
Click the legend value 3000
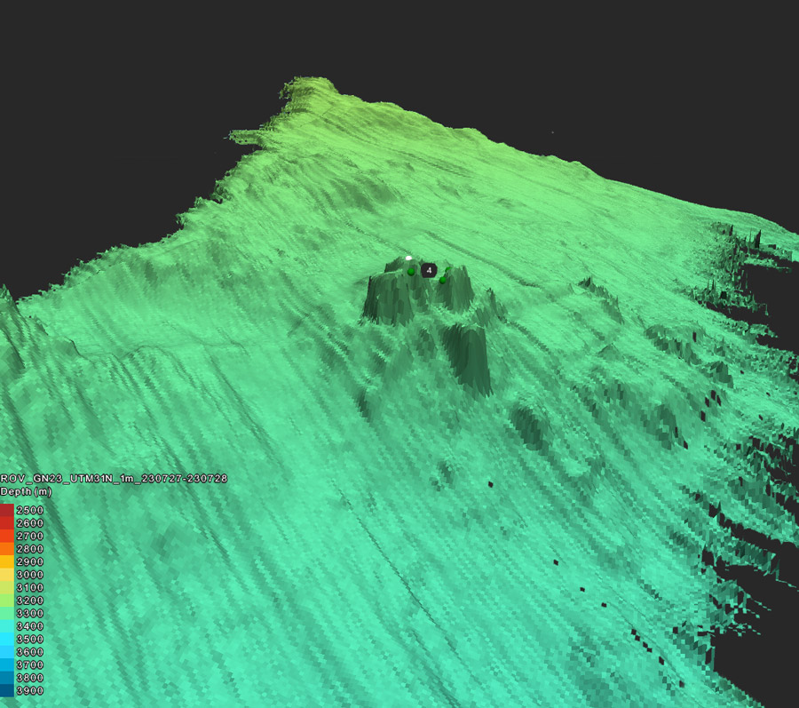pyautogui.click(x=30, y=575)
